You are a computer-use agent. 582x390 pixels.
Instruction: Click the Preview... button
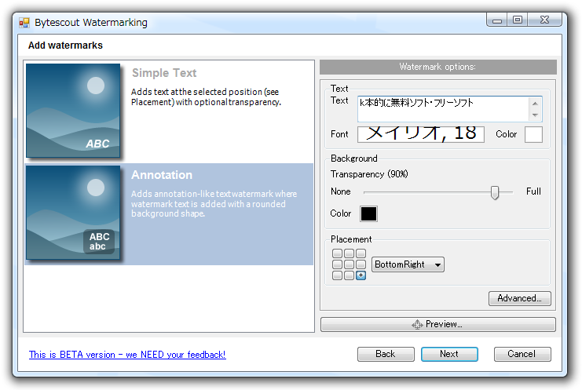[x=438, y=324]
